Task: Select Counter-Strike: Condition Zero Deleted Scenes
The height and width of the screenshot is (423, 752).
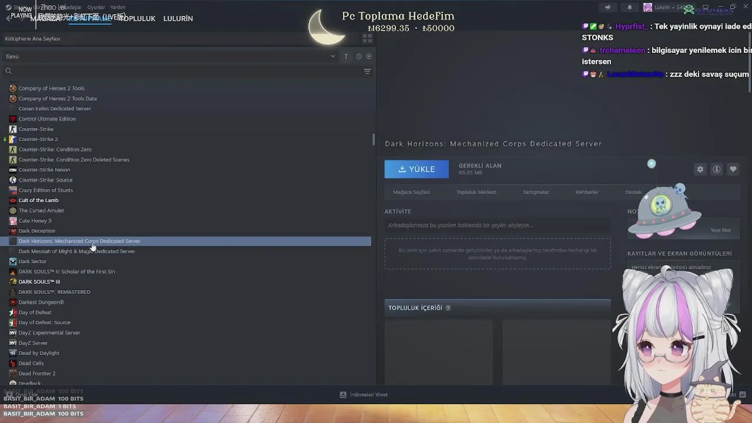Action: [74, 160]
